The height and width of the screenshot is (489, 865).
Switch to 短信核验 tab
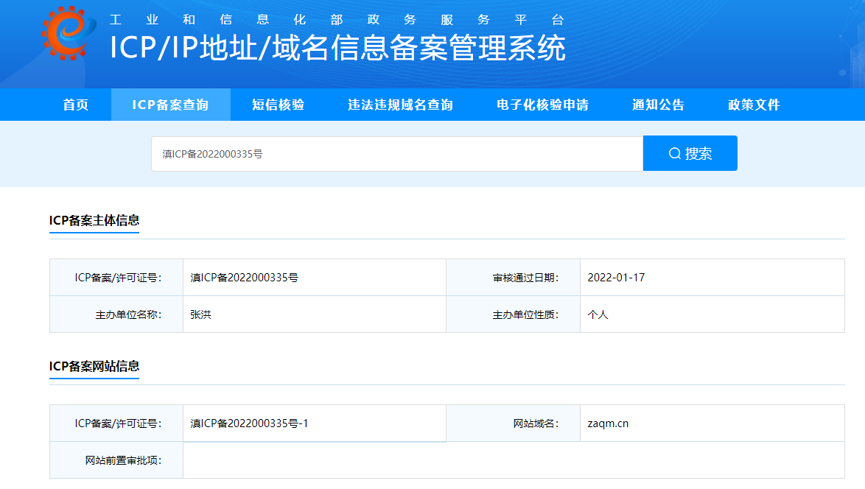pos(278,105)
